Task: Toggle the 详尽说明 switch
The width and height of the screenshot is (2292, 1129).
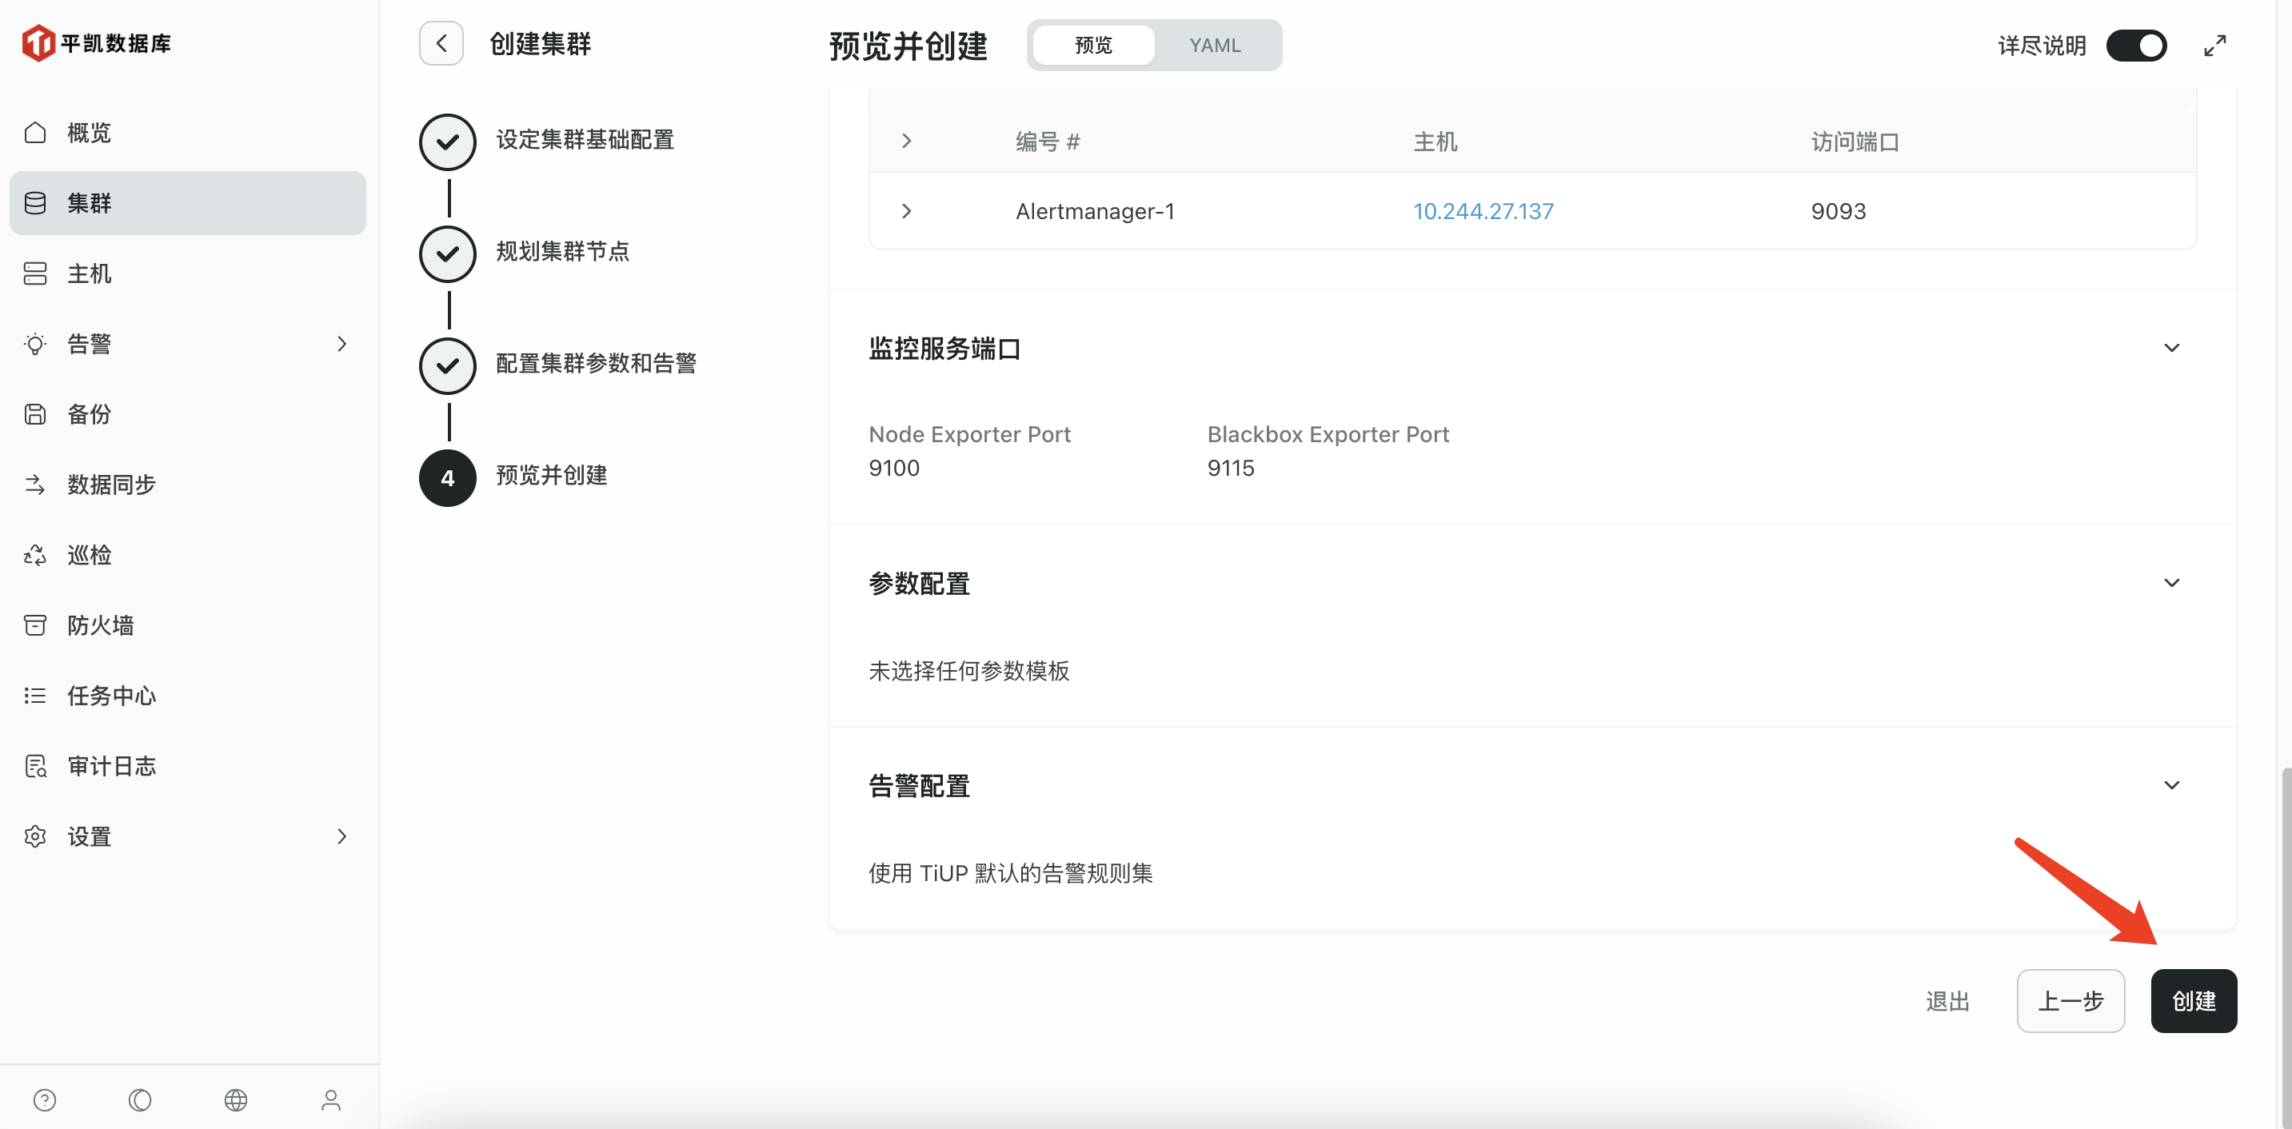Action: click(x=2135, y=46)
